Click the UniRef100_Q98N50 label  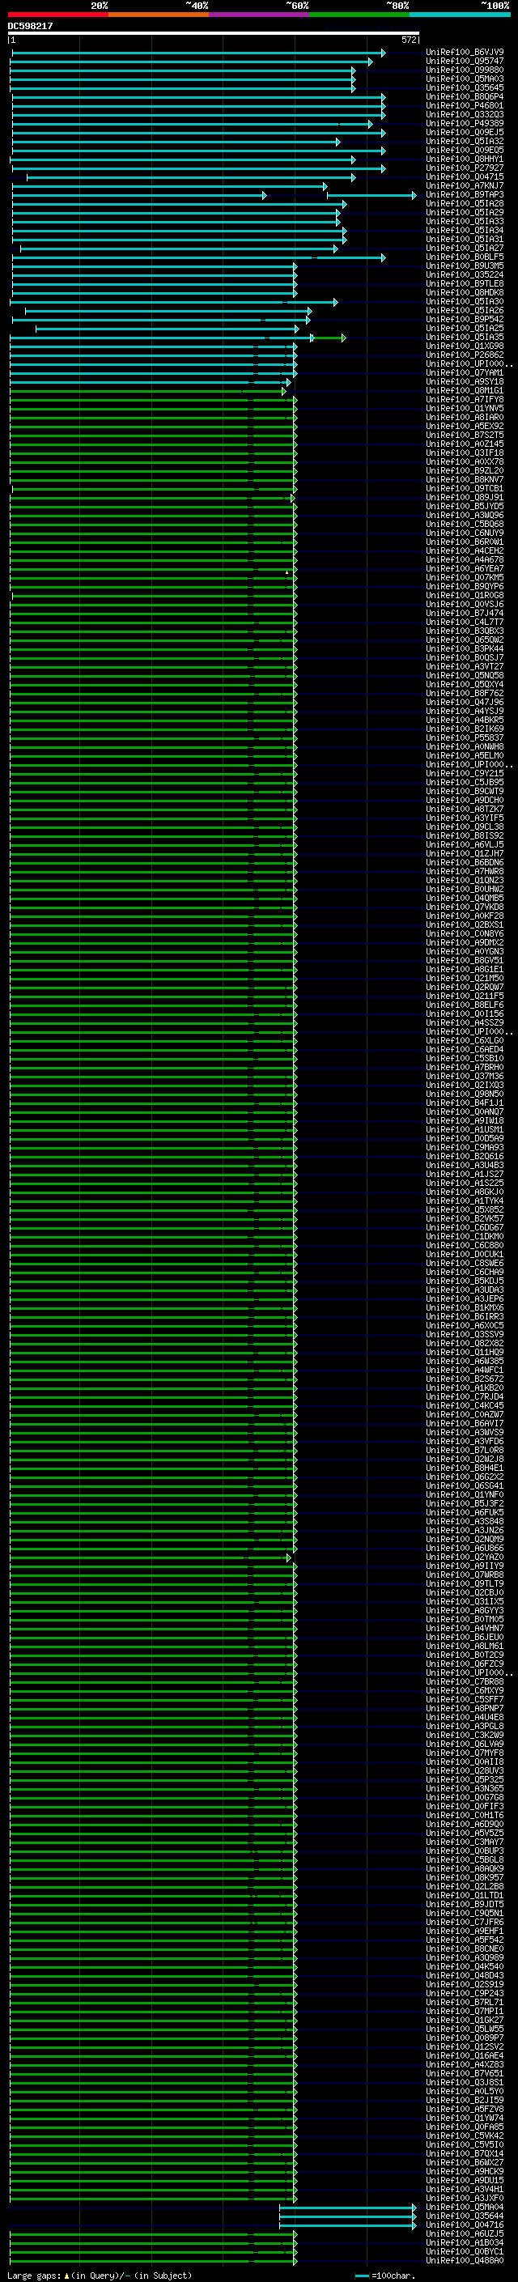tap(465, 1094)
